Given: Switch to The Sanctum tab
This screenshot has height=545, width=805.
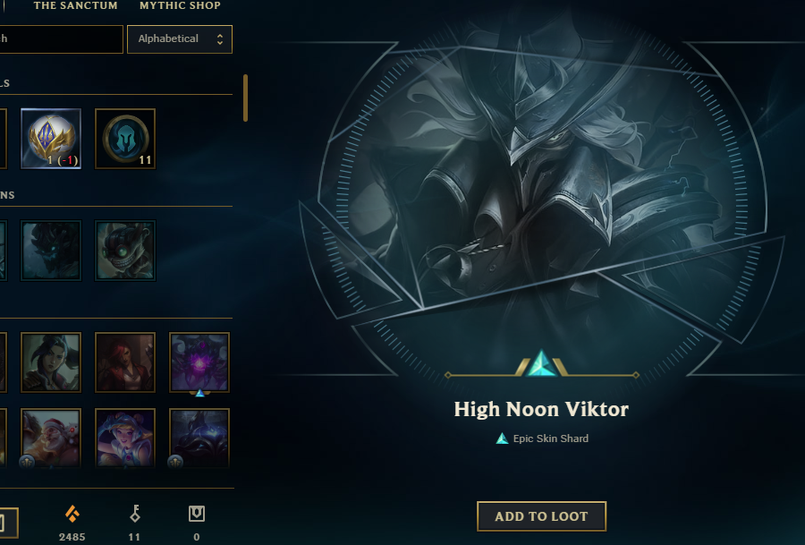Looking at the screenshot, I should tap(75, 5).
